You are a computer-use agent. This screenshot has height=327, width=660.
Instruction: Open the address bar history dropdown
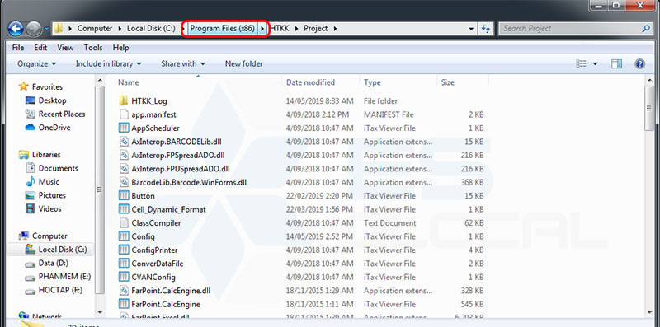click(471, 29)
